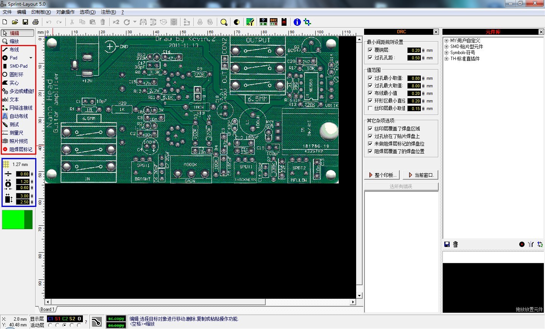The image size is (545, 329).
Task: Toggle 丝印层覆盖了焊盘区域 checkbox
Action: click(x=370, y=129)
